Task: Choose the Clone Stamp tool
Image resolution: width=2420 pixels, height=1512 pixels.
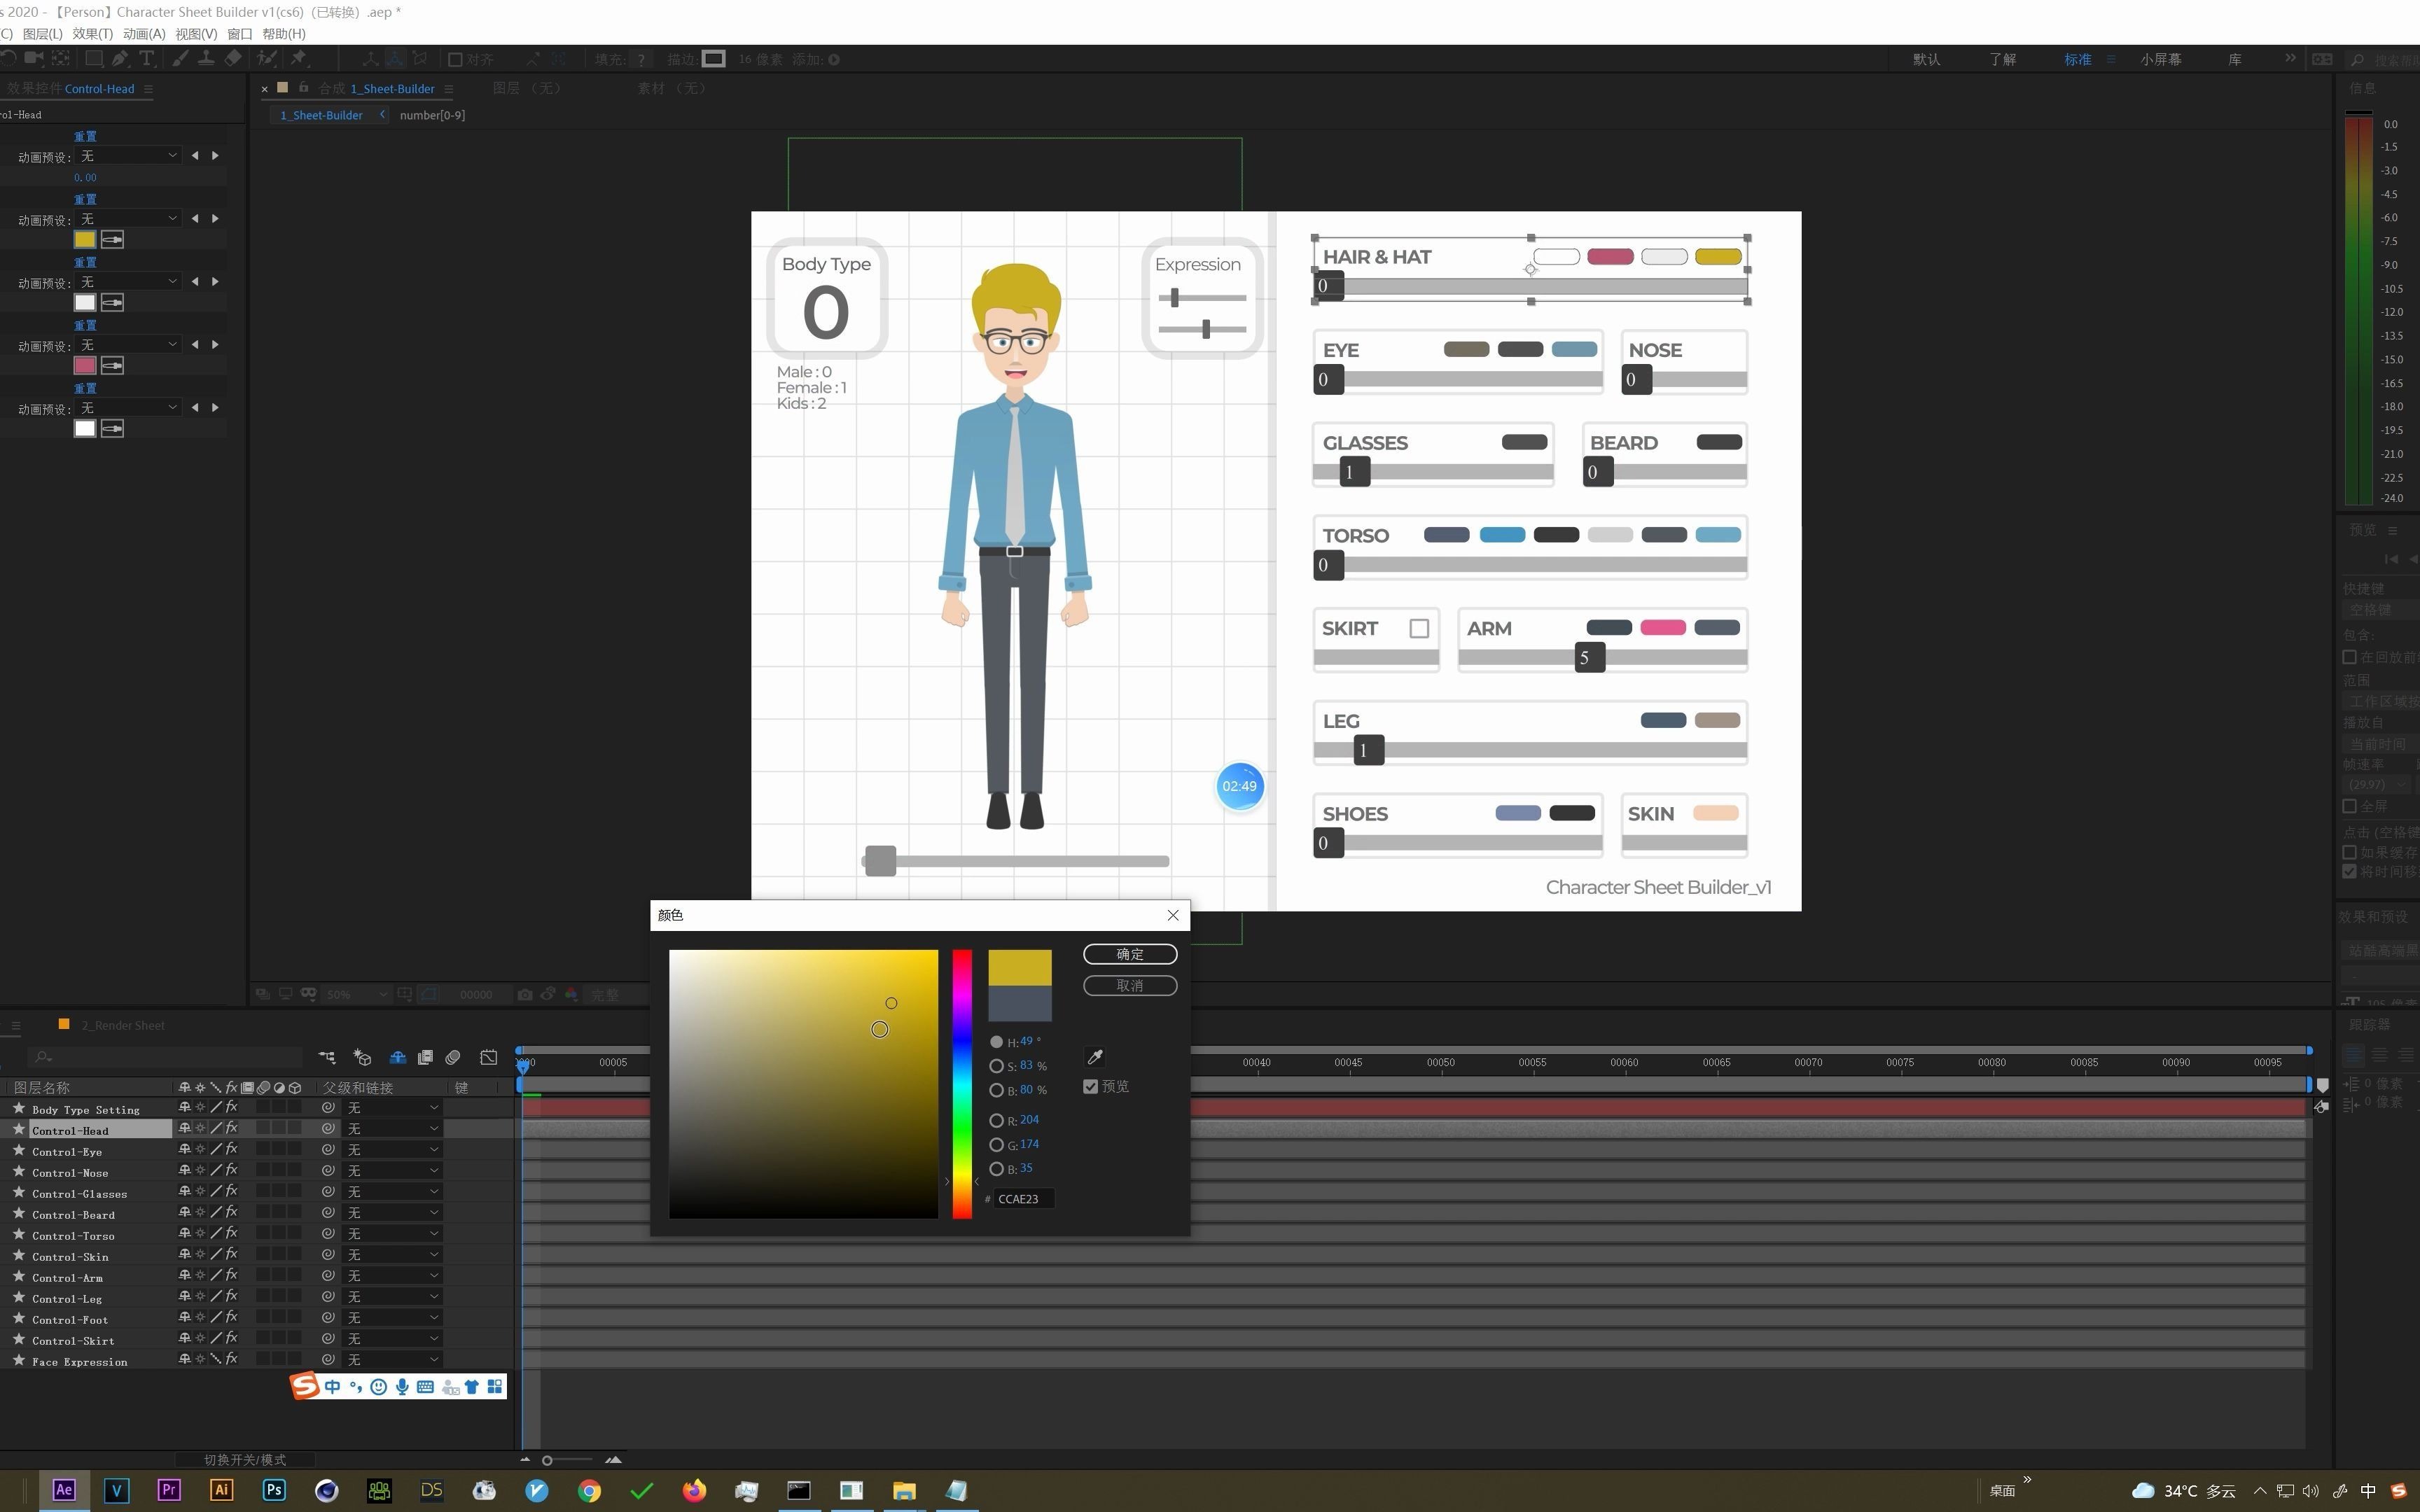Action: click(x=206, y=59)
